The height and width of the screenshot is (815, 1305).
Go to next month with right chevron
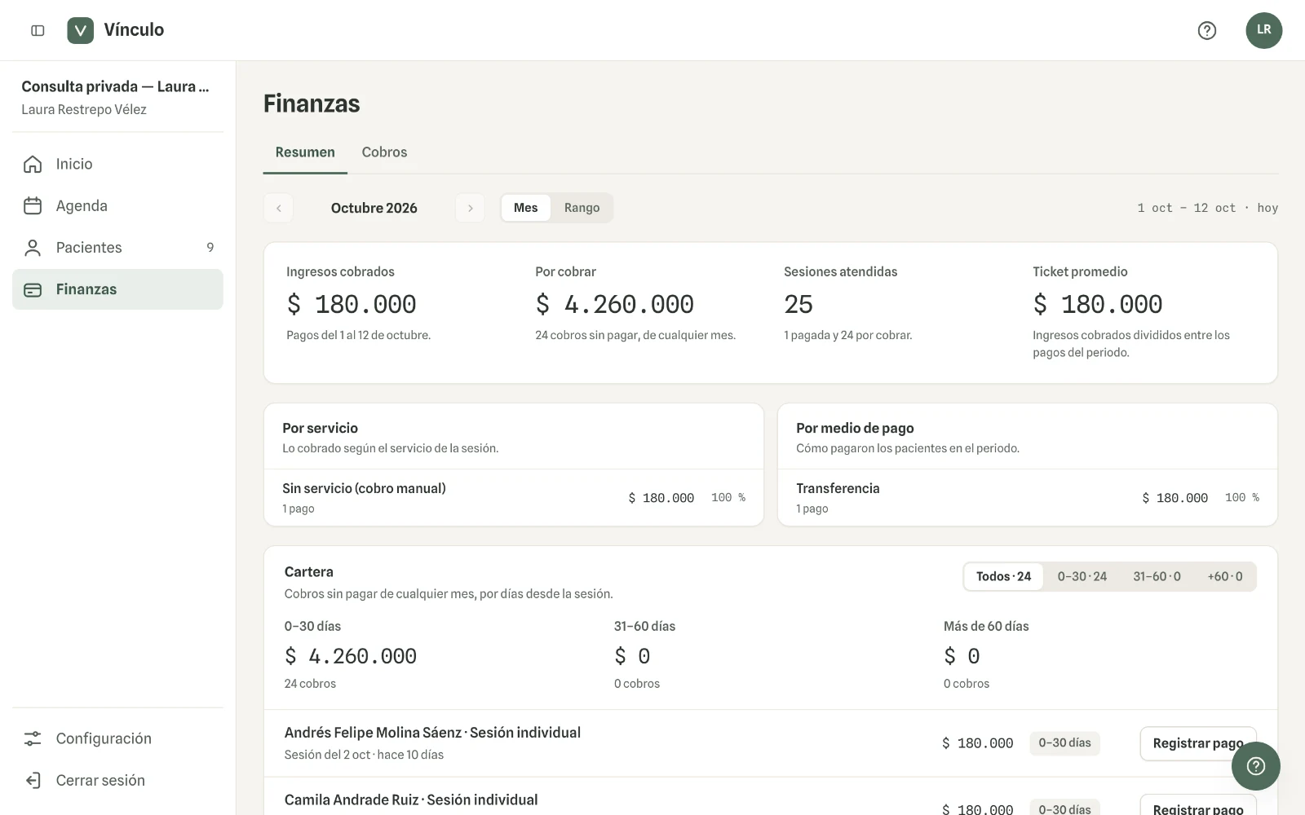[470, 208]
